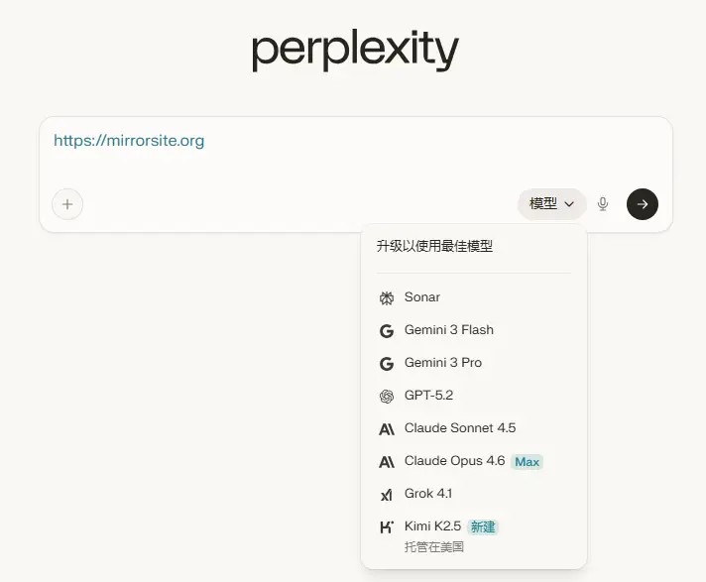The image size is (706, 582).
Task: Click the OpenAI icon beside GPT-5.2
Action: pos(387,397)
